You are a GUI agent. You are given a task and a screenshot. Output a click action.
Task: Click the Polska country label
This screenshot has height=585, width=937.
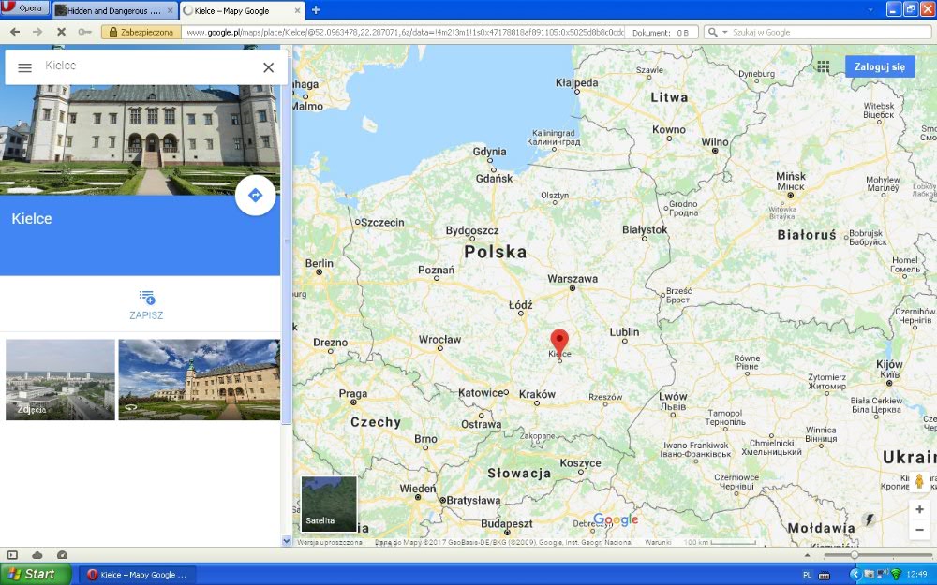496,252
